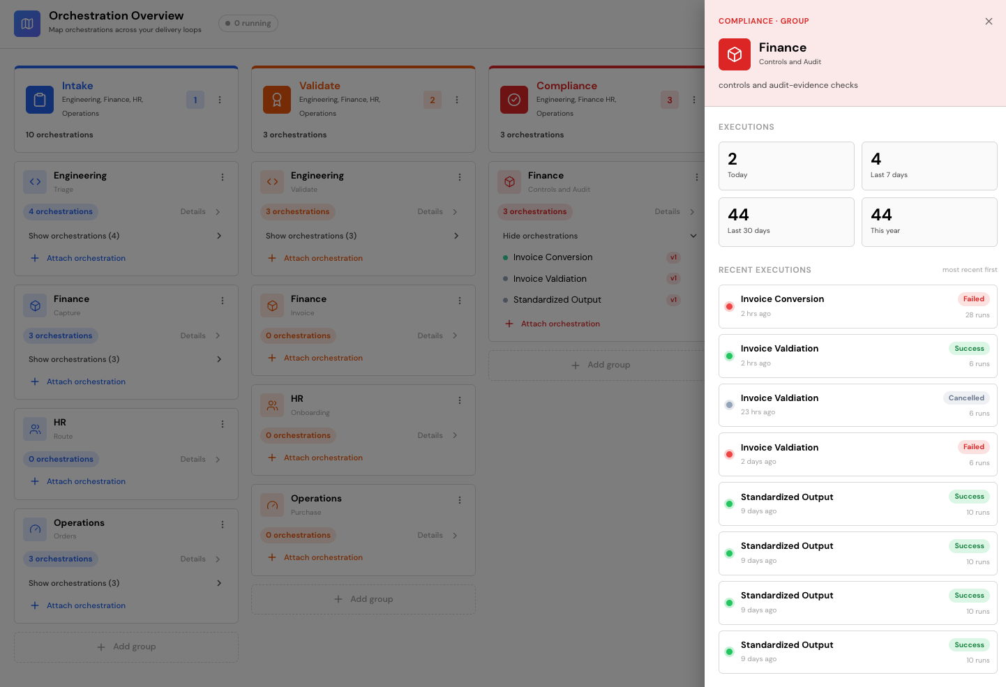Attach orchestration to HR Route group

click(x=79, y=481)
